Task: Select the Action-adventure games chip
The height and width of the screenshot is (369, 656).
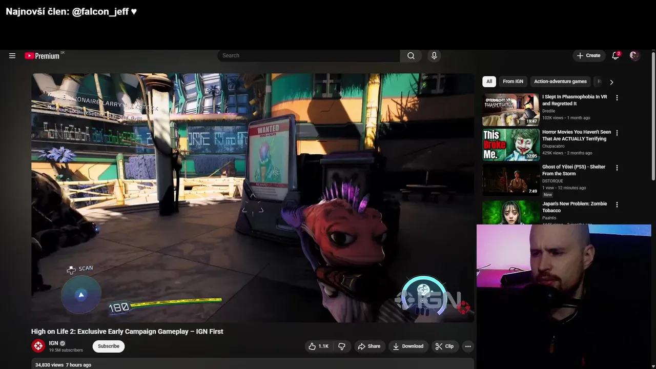Action: pos(560,81)
